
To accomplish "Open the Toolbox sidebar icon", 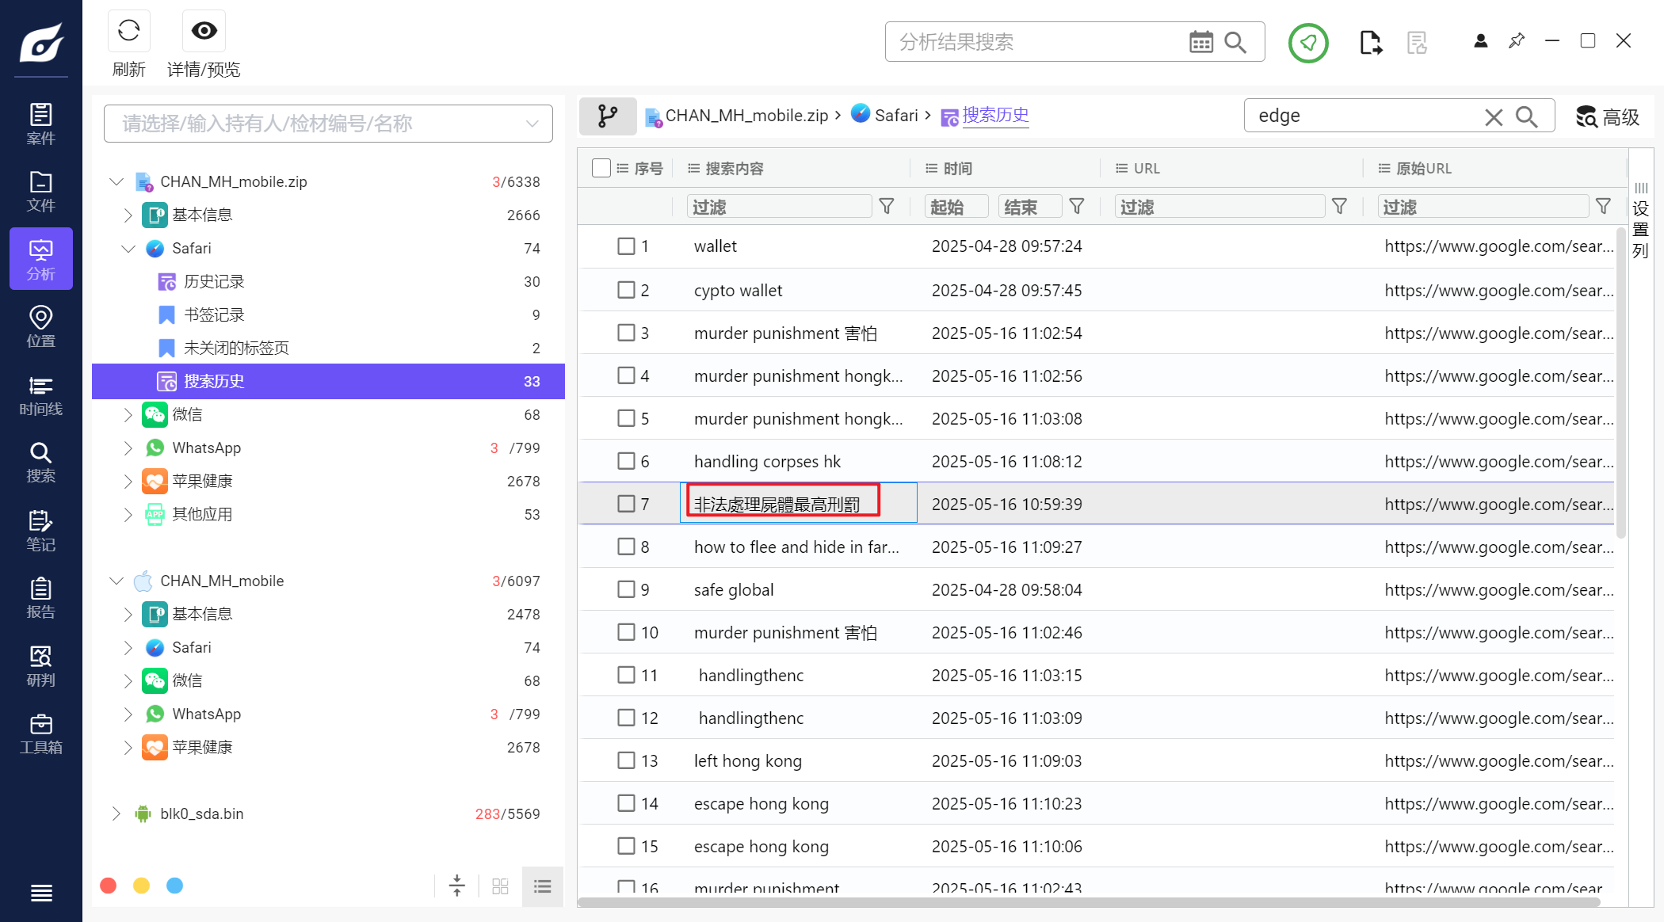I will [40, 733].
